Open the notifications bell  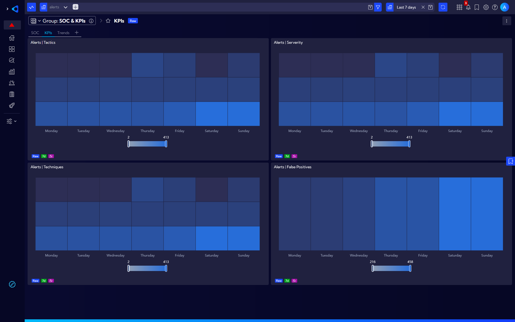[x=468, y=7]
